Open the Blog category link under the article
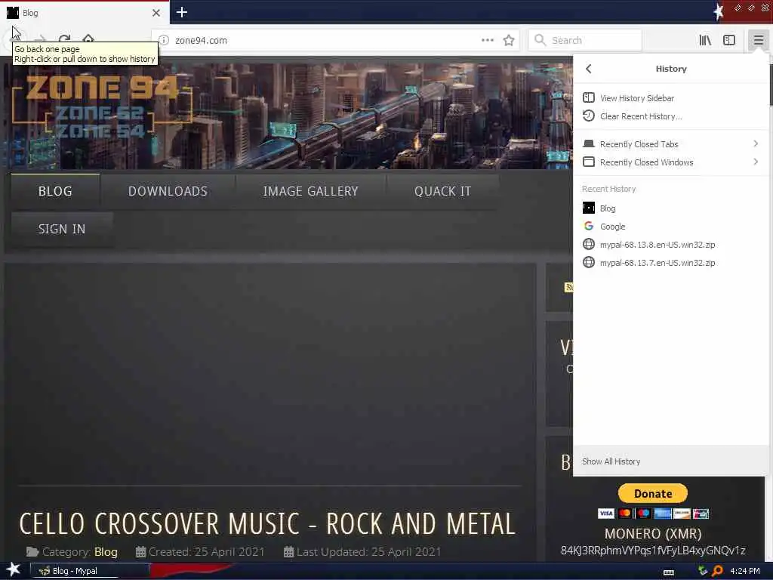The image size is (773, 580). pyautogui.click(x=106, y=552)
